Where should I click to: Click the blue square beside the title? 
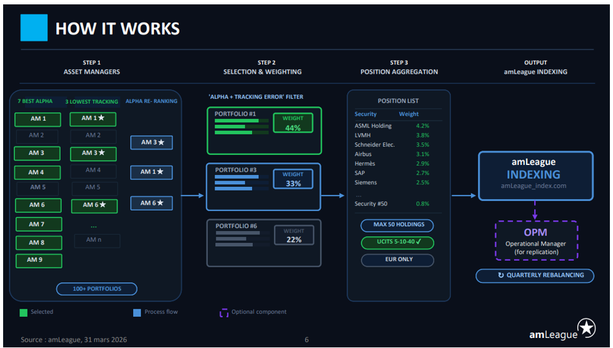(34, 27)
